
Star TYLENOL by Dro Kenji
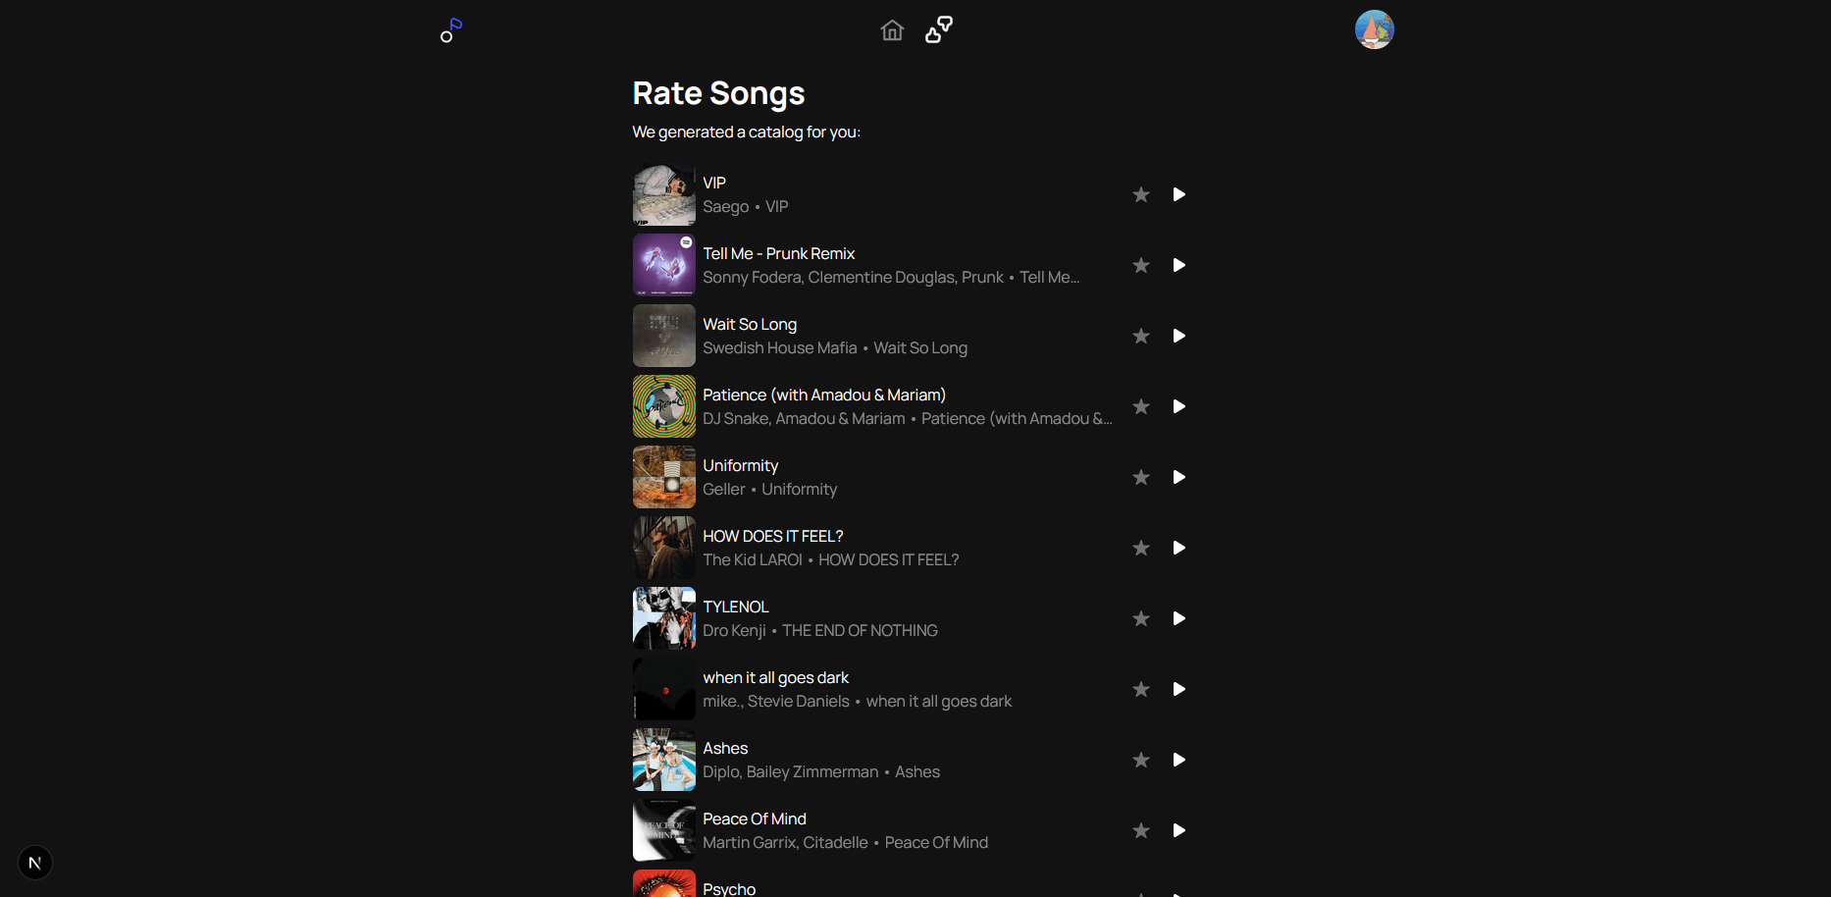click(1141, 618)
